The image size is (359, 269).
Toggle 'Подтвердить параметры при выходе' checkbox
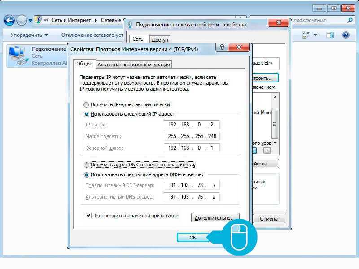pos(88,216)
